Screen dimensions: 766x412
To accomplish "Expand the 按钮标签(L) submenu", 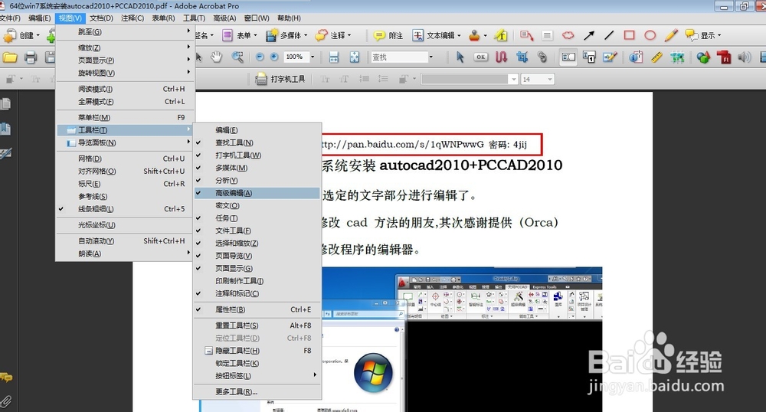I will point(257,375).
